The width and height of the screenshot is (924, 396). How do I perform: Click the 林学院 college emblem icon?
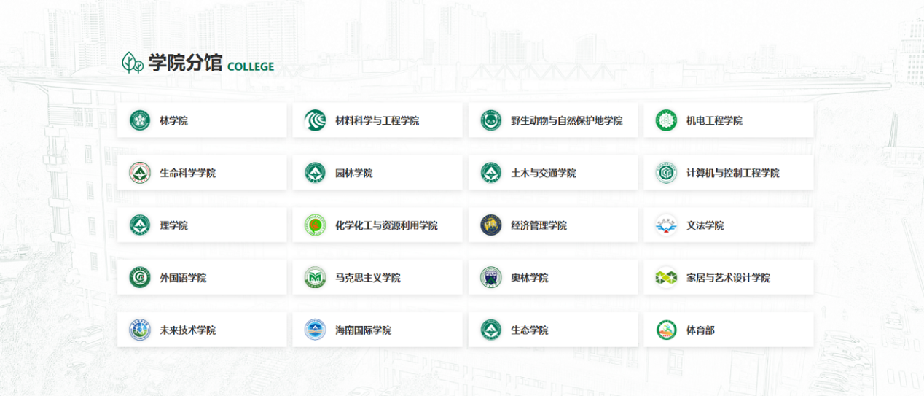140,120
